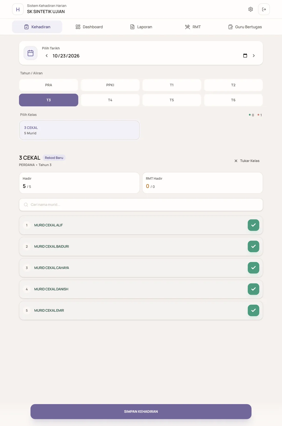Open the Guru Bertugas tab

click(x=245, y=27)
